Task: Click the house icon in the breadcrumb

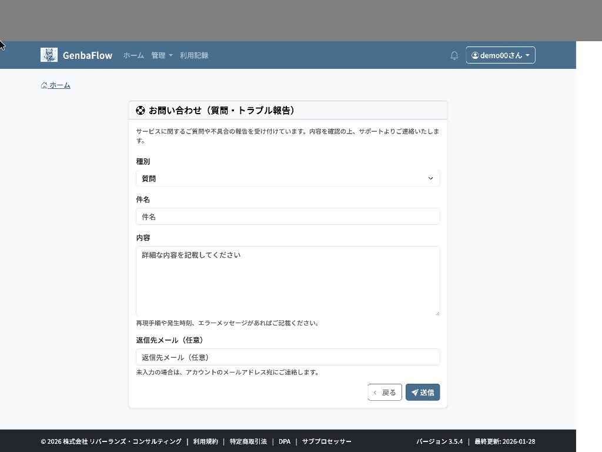Action: point(44,85)
